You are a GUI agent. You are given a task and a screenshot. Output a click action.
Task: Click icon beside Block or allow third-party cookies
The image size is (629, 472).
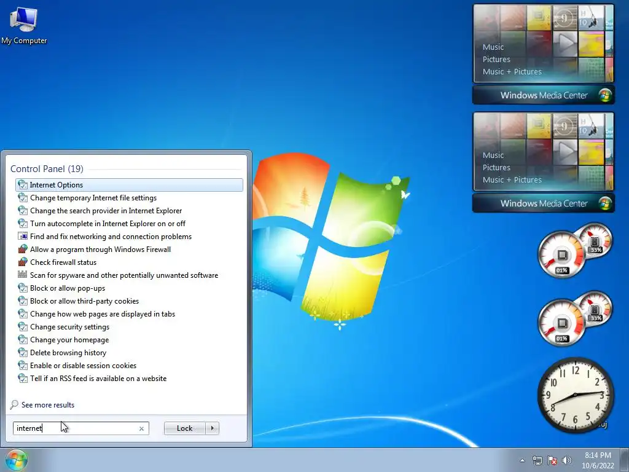click(x=23, y=301)
